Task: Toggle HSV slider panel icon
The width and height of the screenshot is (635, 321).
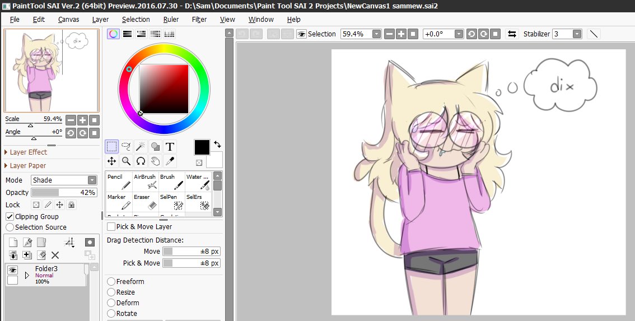Action: pyautogui.click(x=141, y=34)
